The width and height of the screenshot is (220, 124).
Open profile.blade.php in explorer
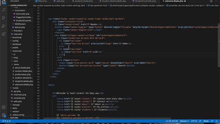point(23,74)
